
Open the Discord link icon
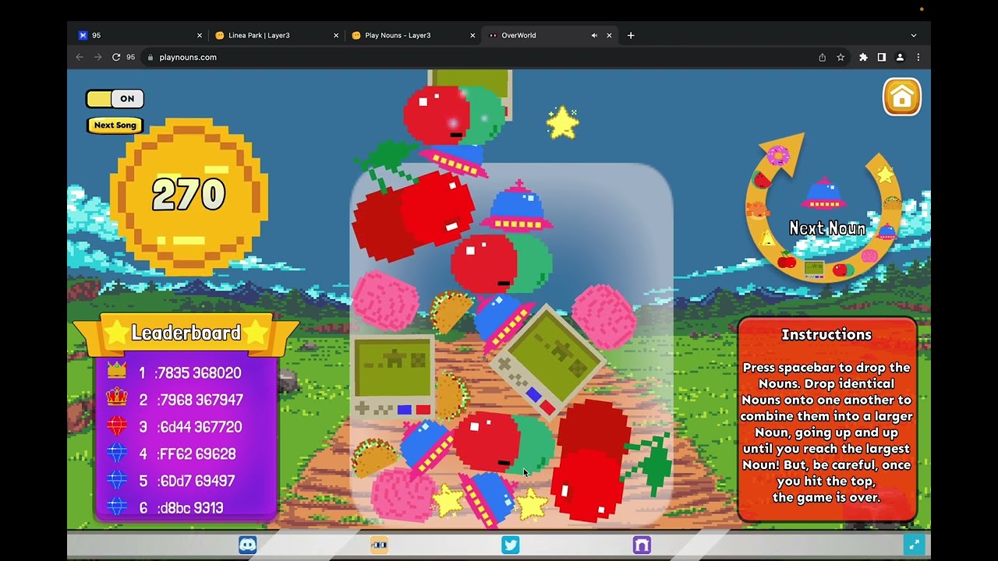pos(248,545)
